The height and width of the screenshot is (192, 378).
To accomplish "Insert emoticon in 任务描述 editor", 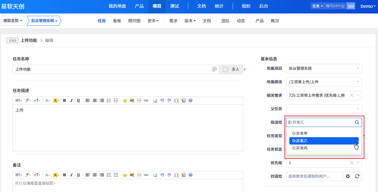I will click(125, 101).
